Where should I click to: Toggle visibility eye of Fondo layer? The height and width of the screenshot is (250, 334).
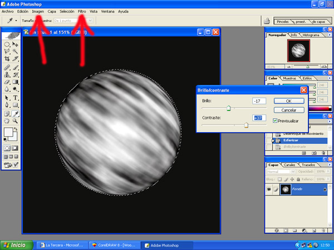coord(269,189)
